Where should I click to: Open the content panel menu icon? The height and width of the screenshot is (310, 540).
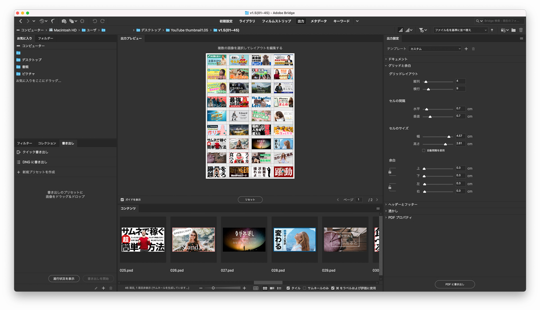pos(378,208)
